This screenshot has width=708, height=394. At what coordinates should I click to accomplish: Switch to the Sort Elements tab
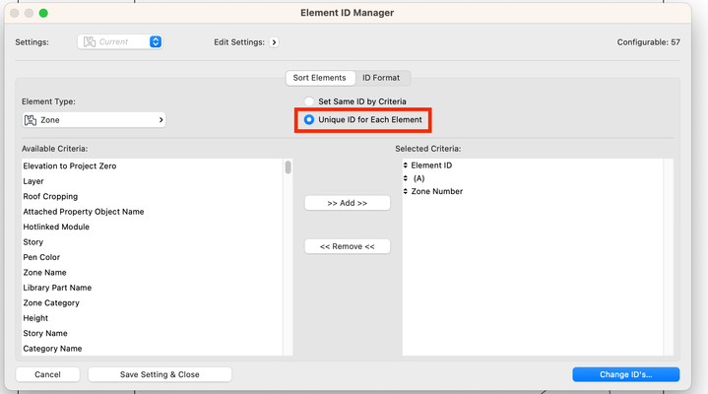(320, 78)
